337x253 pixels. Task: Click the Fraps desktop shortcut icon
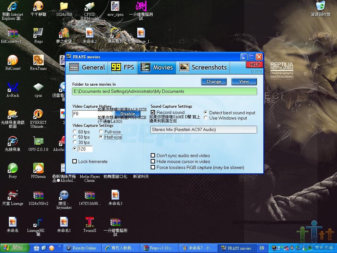[x=38, y=34]
